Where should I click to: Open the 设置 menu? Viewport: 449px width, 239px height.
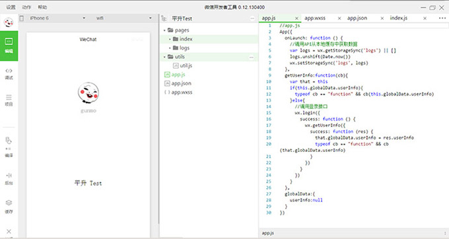point(11,7)
